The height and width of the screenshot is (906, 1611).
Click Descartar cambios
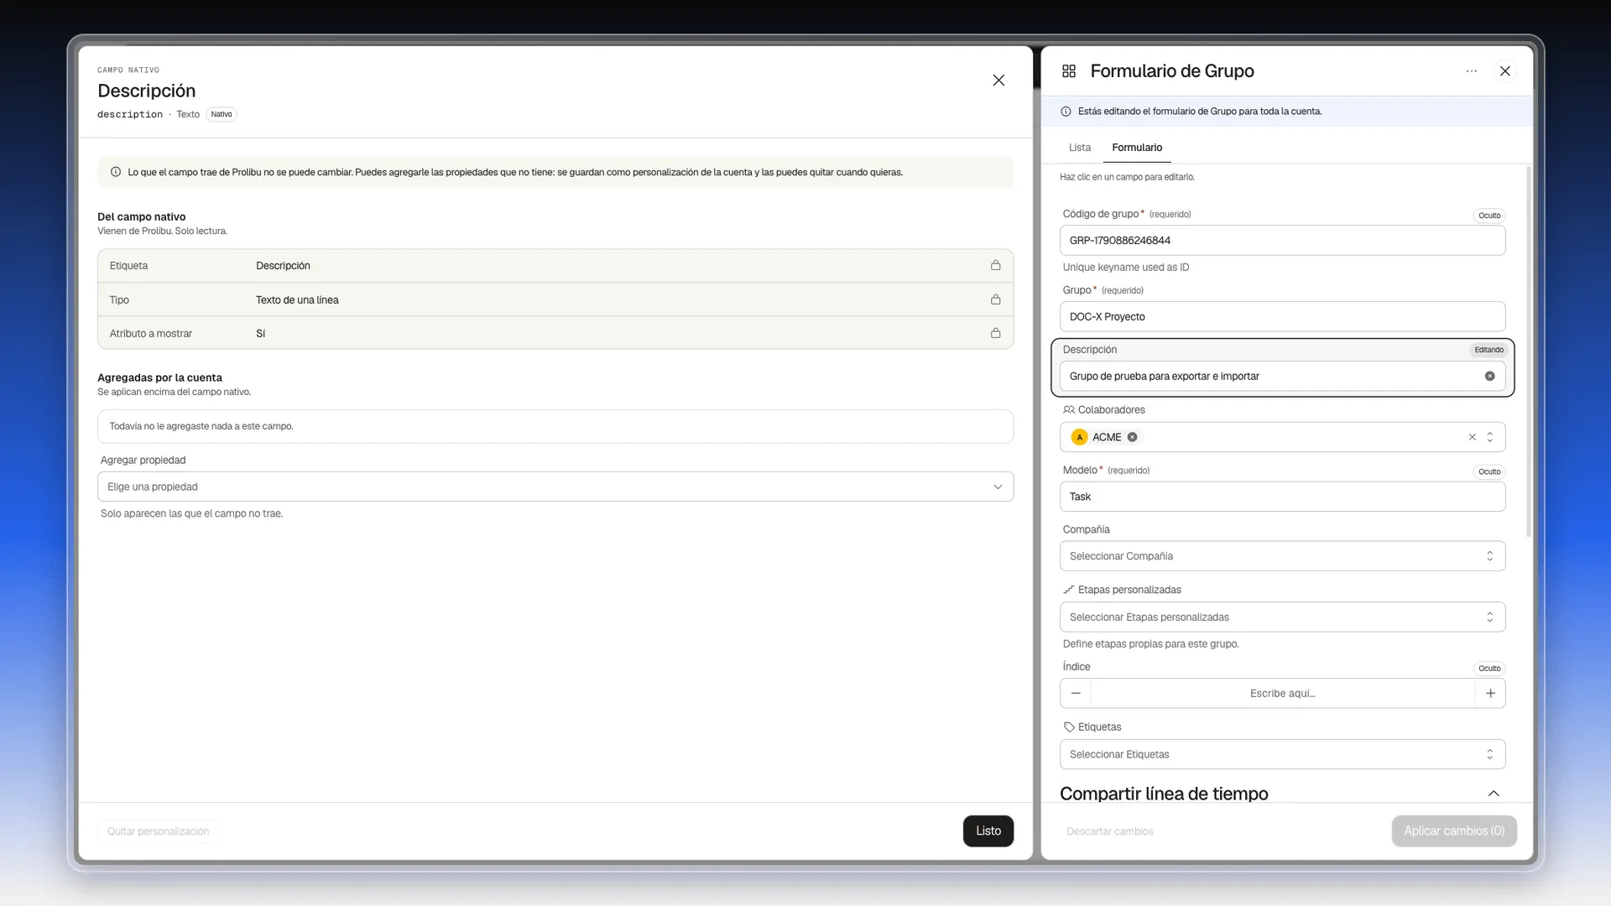[x=1109, y=831]
